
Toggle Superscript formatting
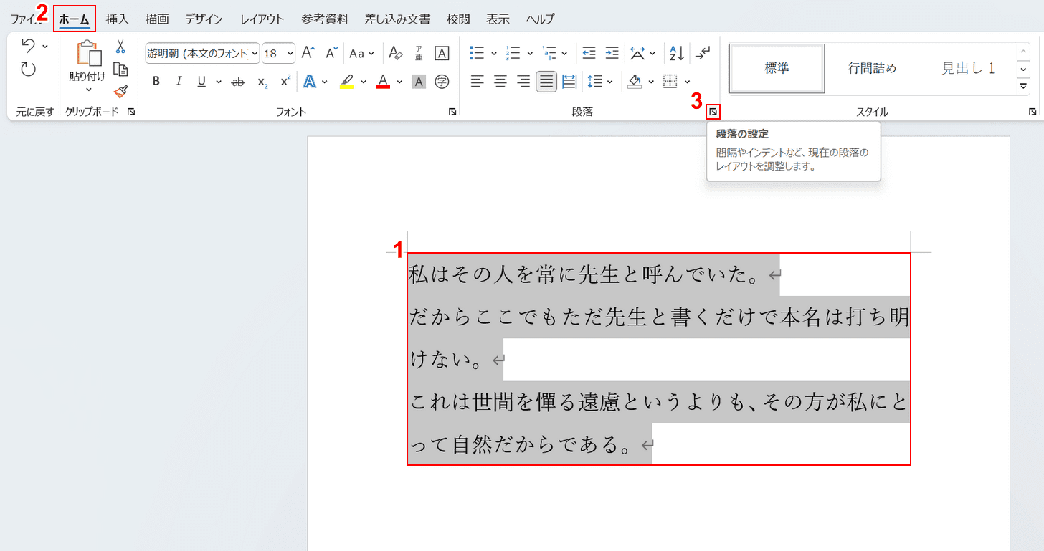click(x=285, y=82)
